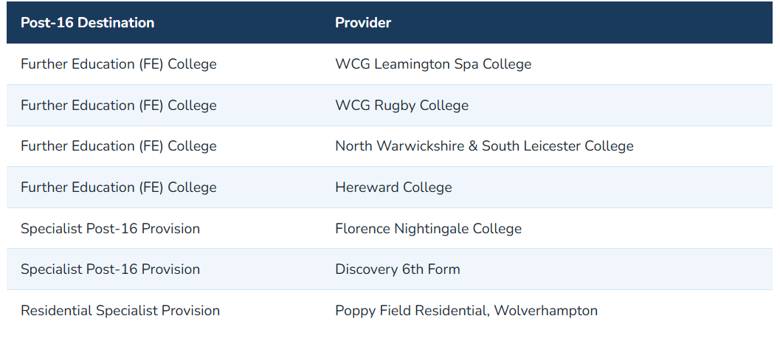Image resolution: width=780 pixels, height=344 pixels.
Task: Select the WCG Leamington Spa College cell
Action: [433, 64]
